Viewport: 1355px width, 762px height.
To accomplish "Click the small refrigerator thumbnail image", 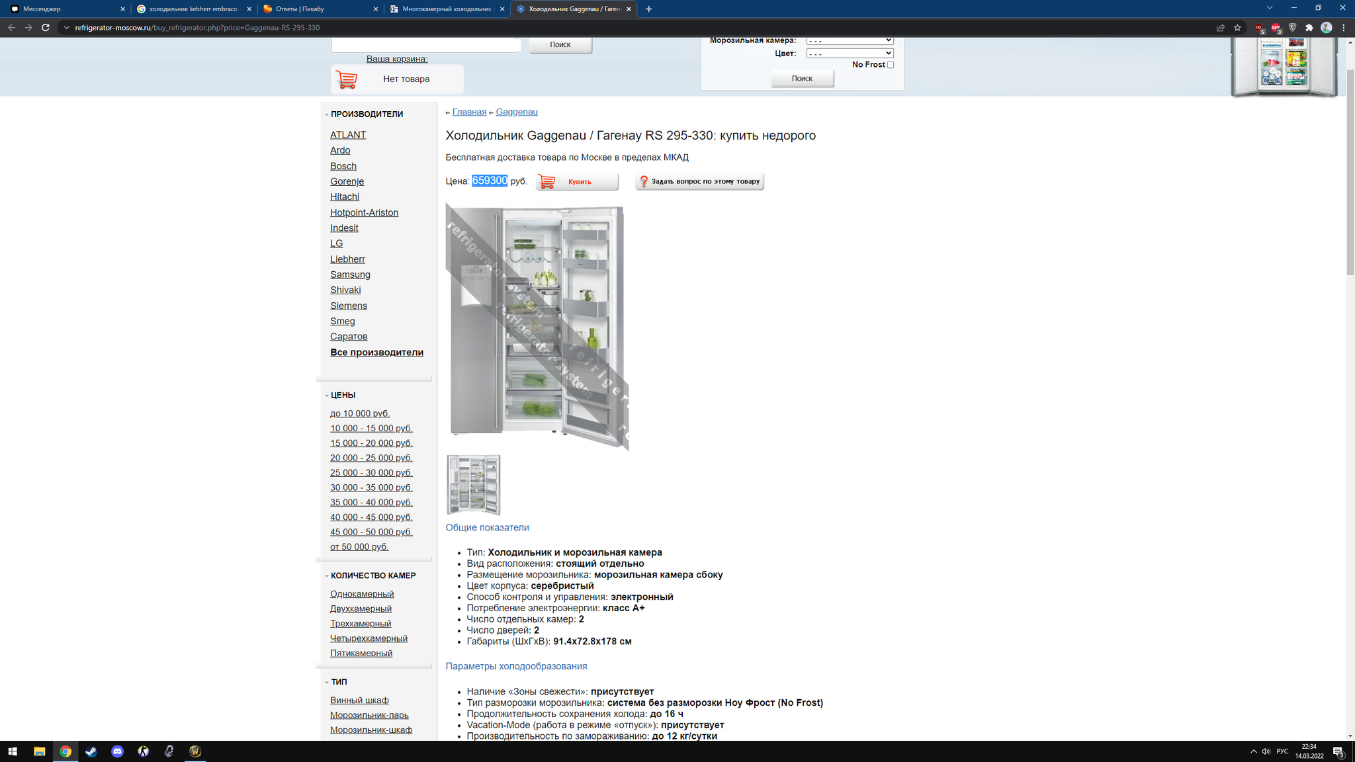I will (473, 485).
